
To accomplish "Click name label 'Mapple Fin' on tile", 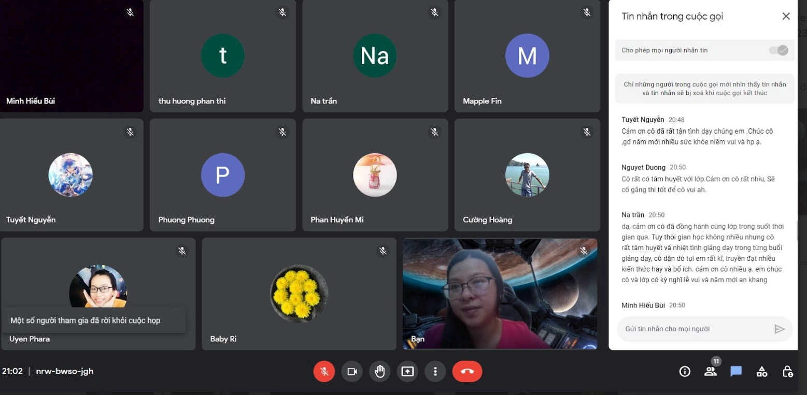I will 482,101.
